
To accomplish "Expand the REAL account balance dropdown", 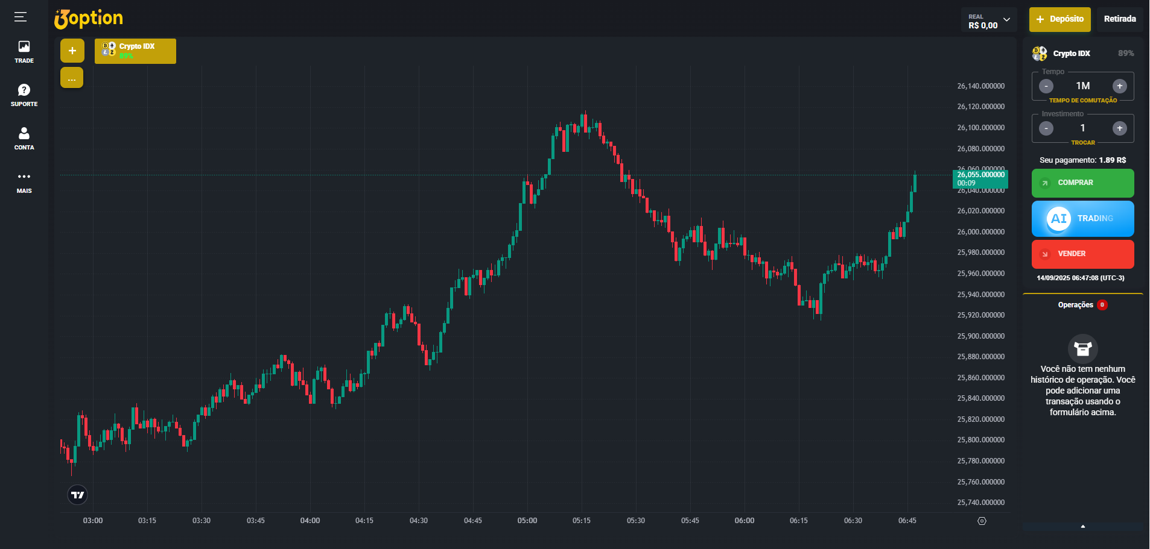I will pyautogui.click(x=989, y=20).
